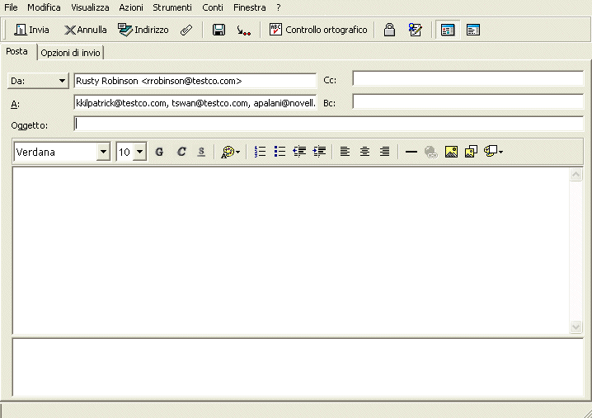Open the File menu
This screenshot has width=592, height=418.
tap(11, 7)
